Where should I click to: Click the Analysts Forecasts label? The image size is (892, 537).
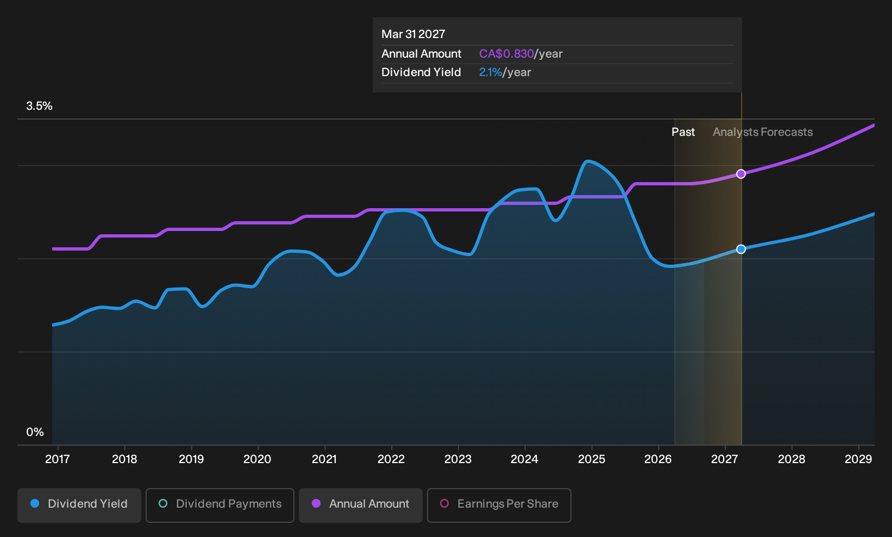click(x=763, y=132)
